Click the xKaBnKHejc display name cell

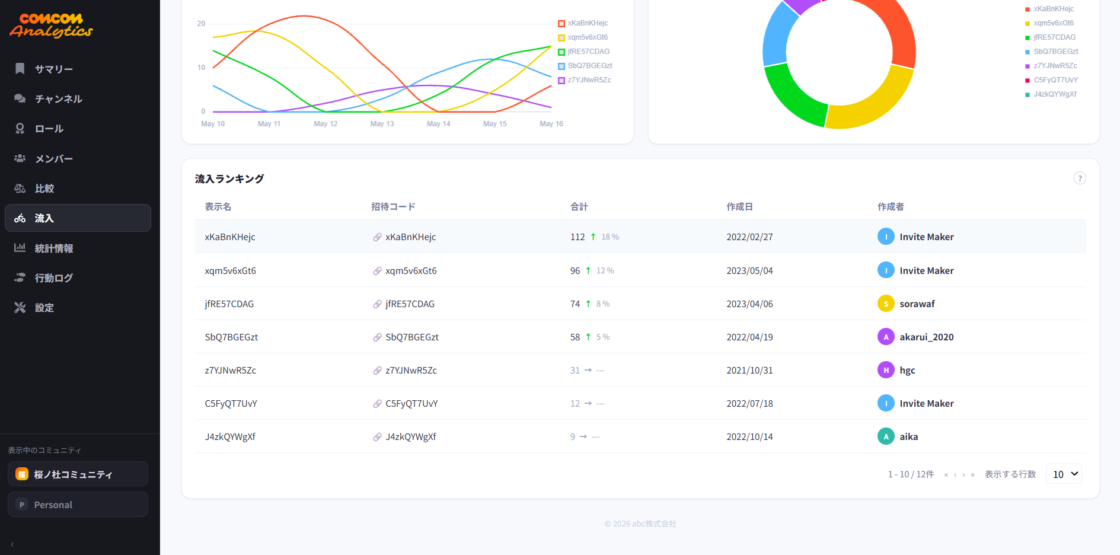coord(230,237)
